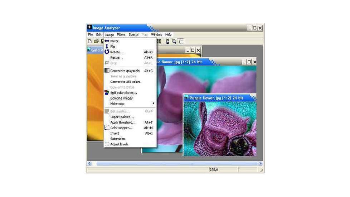Screen dimensions: 350x197
Task: Choose Adjust levels
Action: (x=130, y=144)
